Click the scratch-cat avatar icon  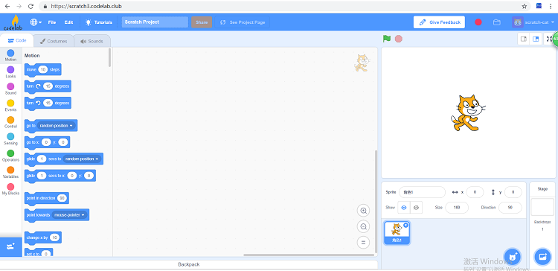517,22
